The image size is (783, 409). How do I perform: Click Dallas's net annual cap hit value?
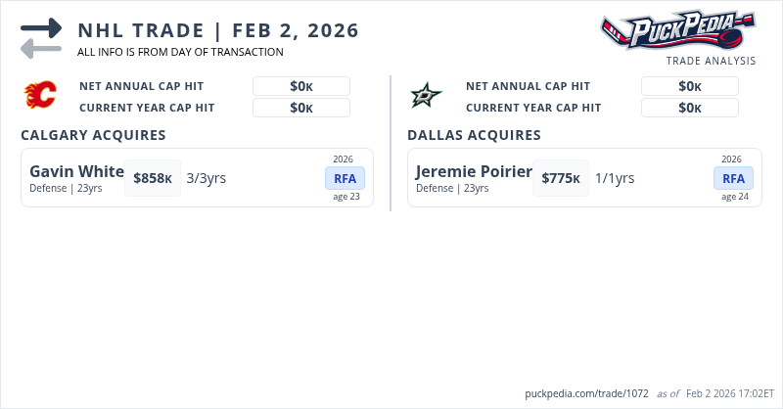click(x=690, y=86)
